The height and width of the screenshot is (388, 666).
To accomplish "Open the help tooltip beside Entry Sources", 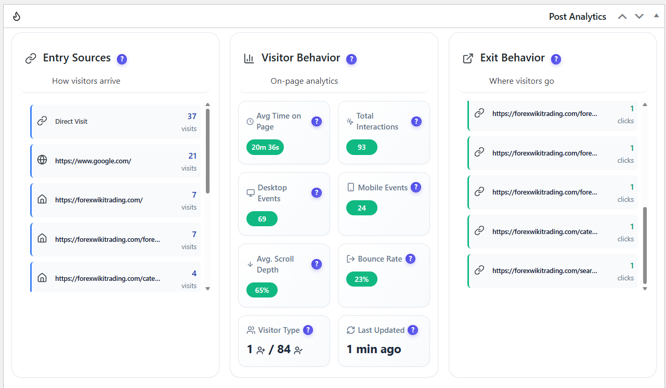I will coord(122,59).
